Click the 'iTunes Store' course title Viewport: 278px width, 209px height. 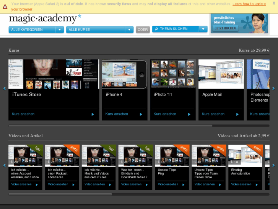coord(27,94)
